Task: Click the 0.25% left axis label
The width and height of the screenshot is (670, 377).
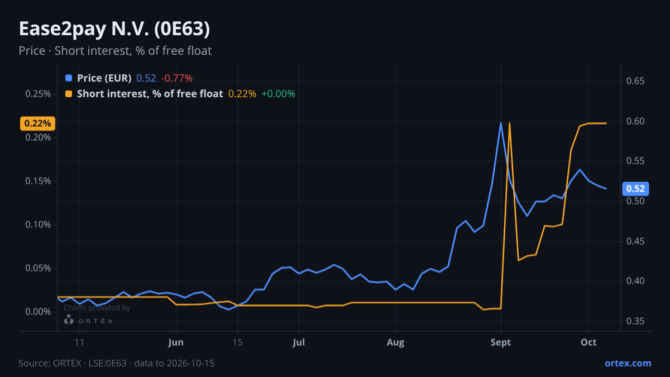Action: 38,94
